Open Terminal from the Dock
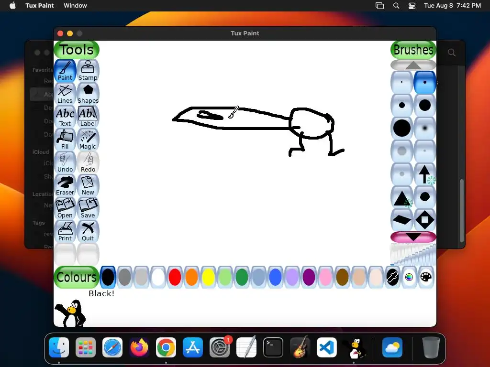490x367 pixels. click(273, 347)
